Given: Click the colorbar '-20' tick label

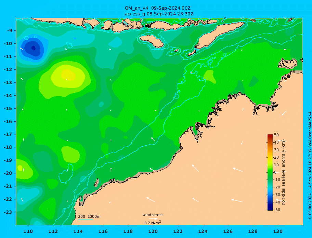Looking at the screenshot, I should 277,187.
